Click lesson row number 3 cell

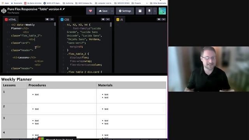pyautogui.click(x=14, y=122)
